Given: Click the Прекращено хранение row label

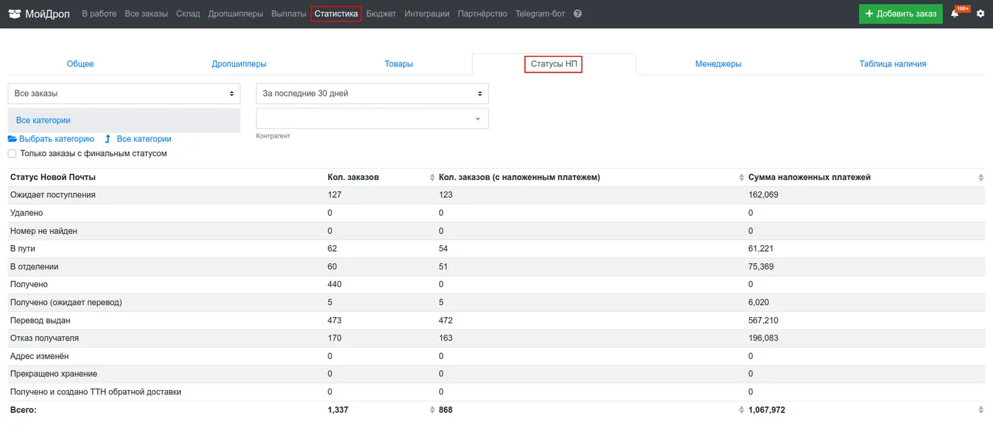Looking at the screenshot, I should (54, 374).
